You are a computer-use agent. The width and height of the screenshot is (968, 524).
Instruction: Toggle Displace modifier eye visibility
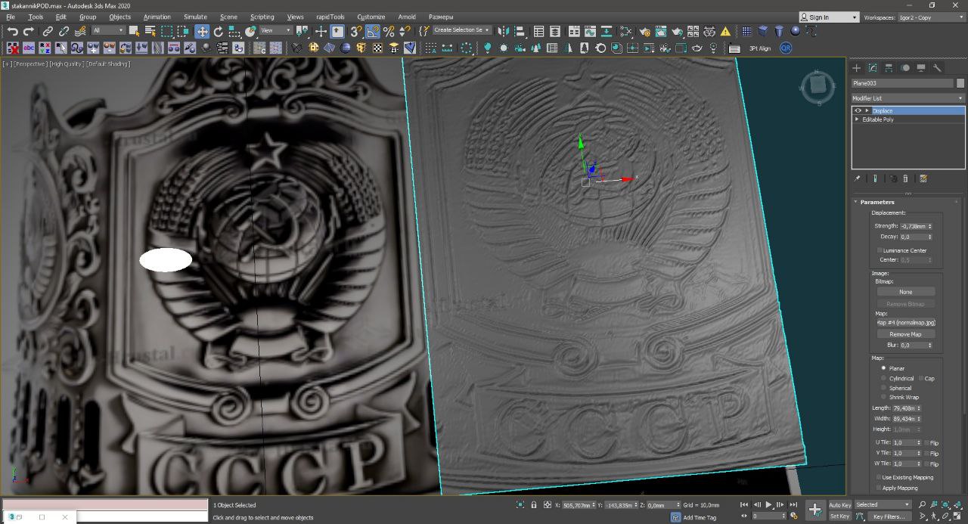[858, 110]
